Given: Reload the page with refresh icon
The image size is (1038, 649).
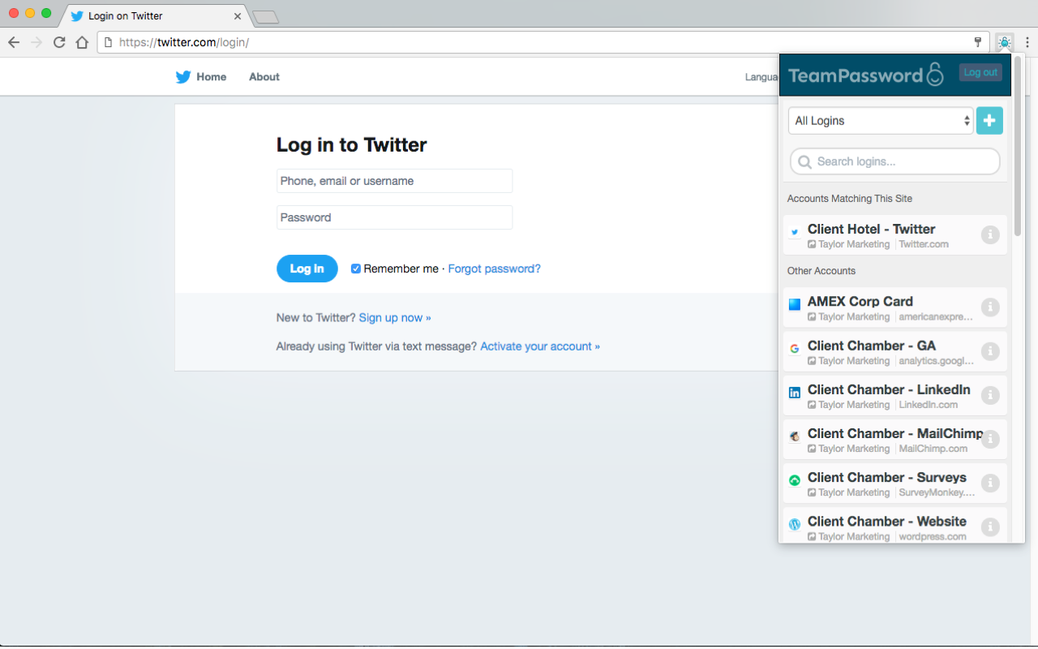Looking at the screenshot, I should point(59,42).
